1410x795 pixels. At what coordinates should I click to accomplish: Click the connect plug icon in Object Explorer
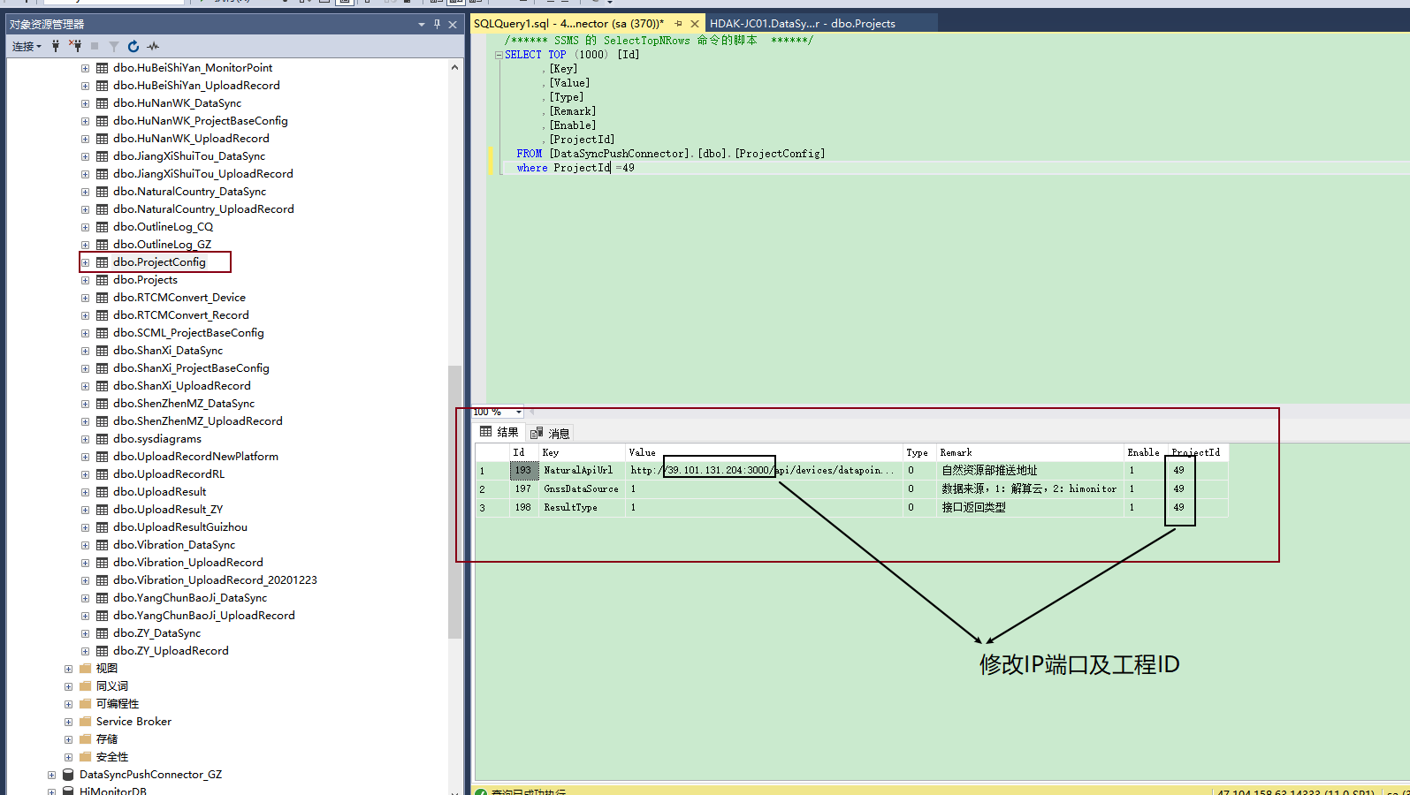coord(56,46)
